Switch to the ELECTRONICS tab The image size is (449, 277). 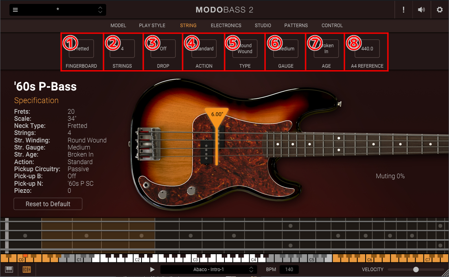tap(226, 26)
